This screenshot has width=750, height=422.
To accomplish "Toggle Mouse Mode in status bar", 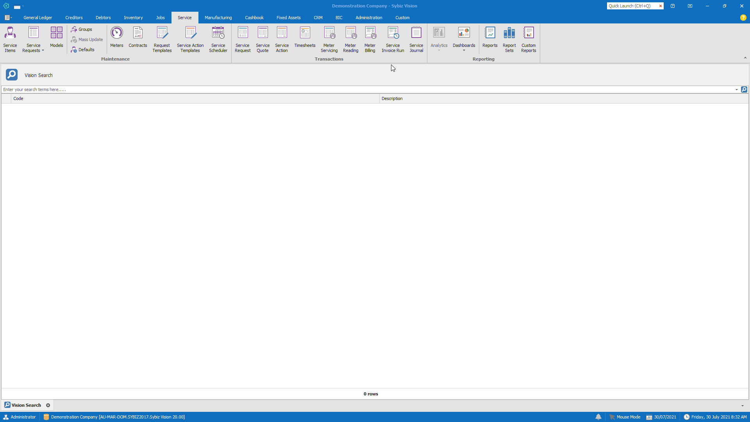I will [x=625, y=417].
